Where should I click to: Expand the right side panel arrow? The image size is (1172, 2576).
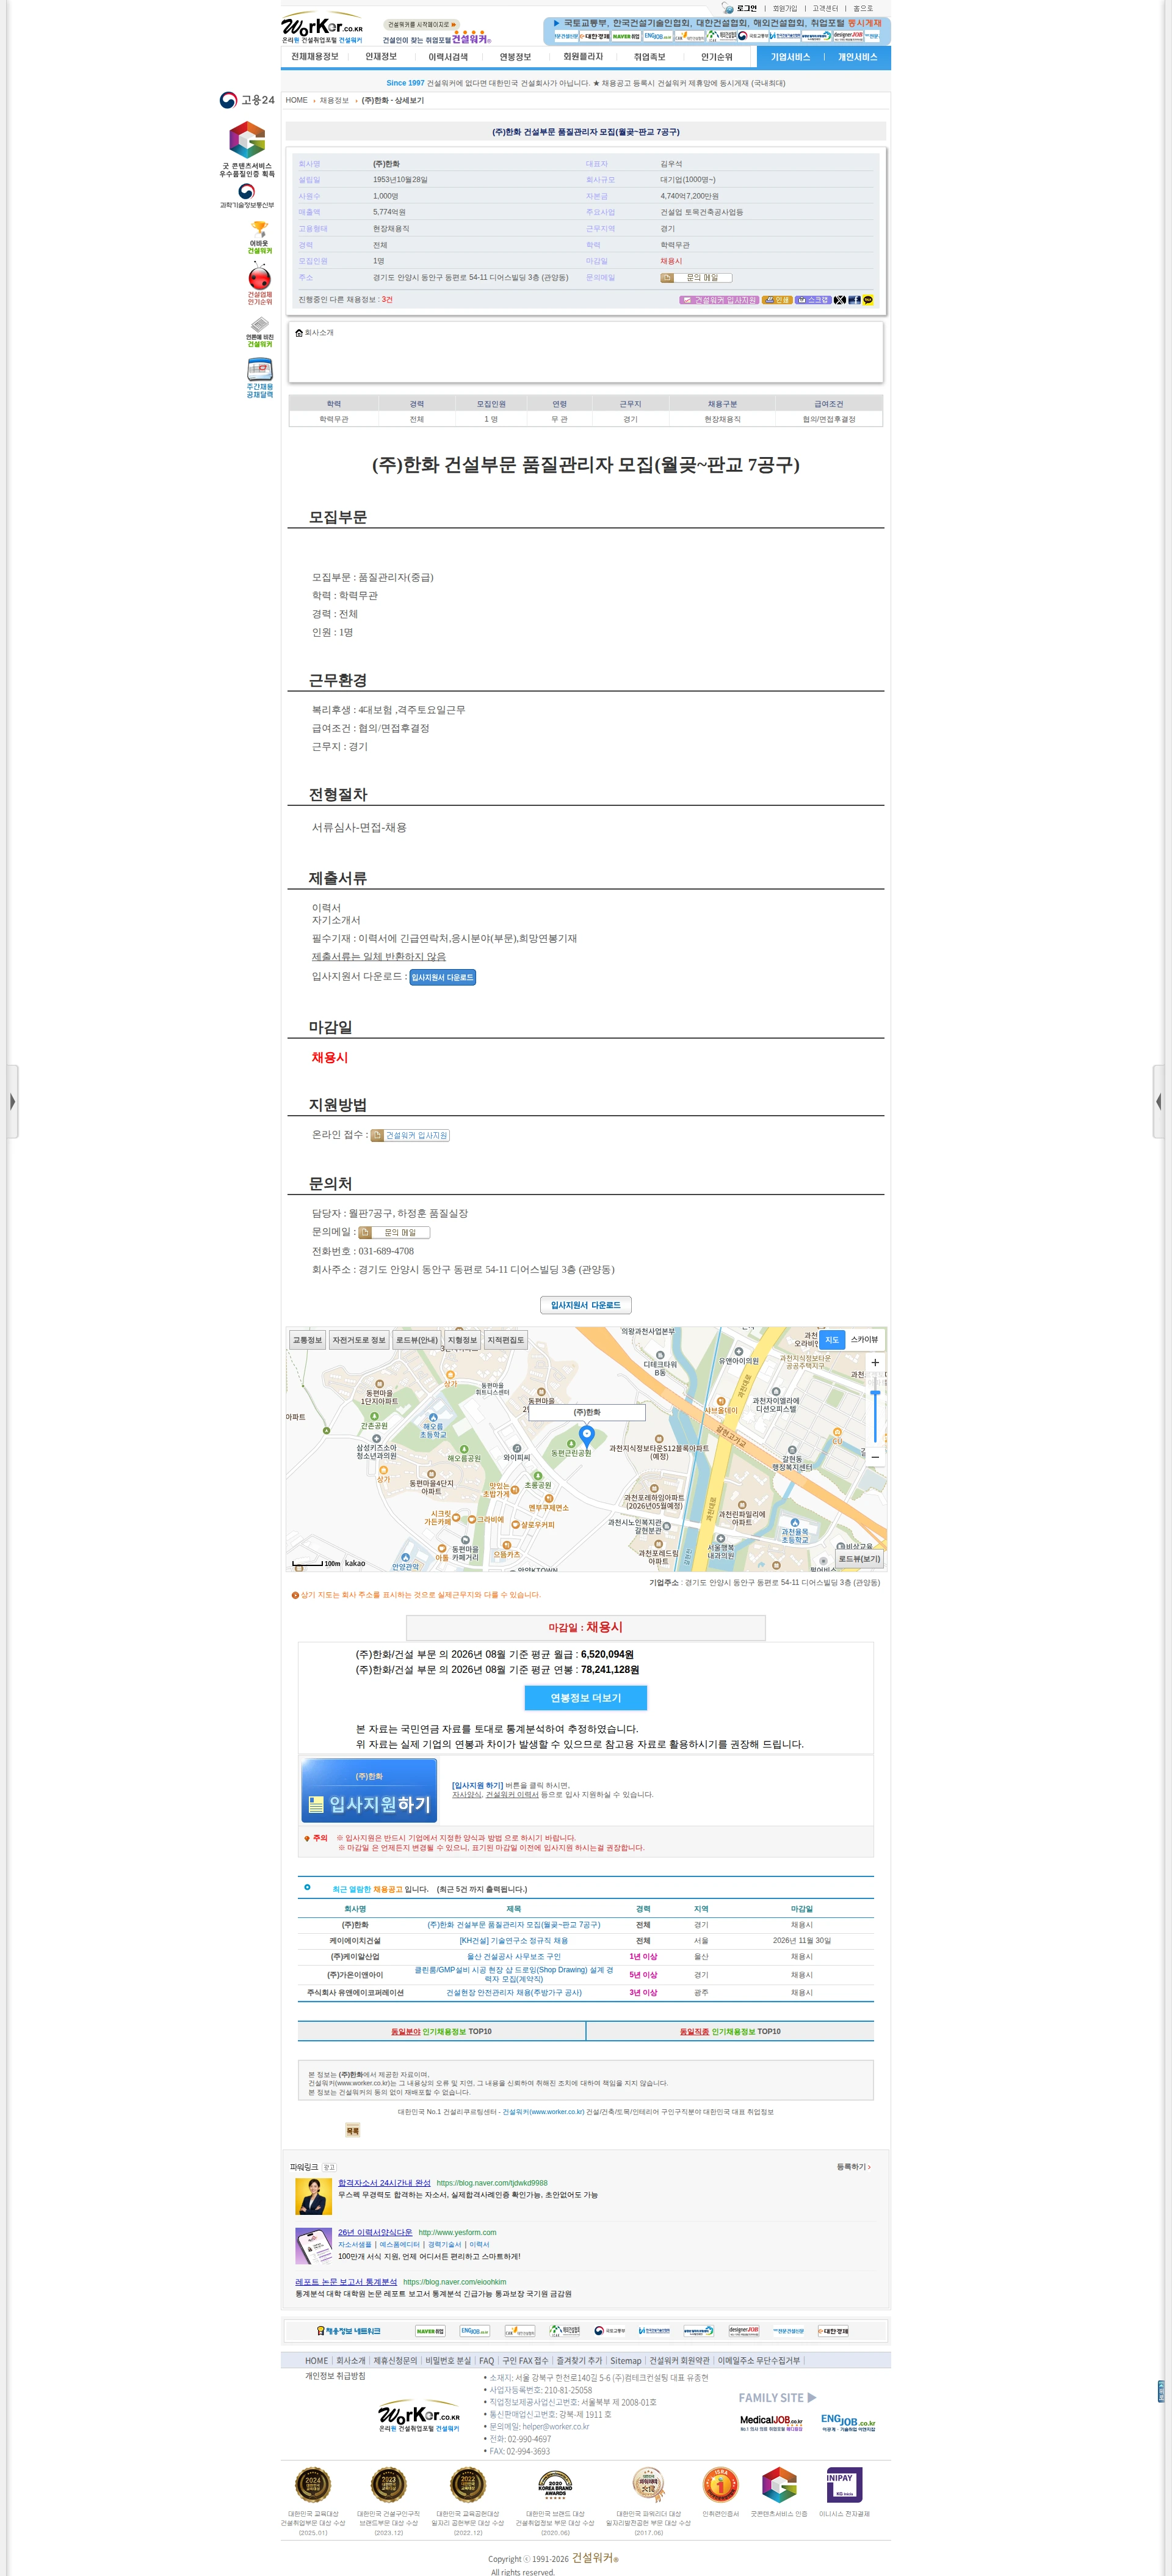click(1159, 1101)
